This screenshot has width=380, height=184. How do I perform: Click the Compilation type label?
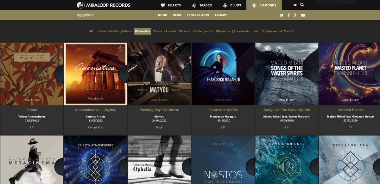96,128
